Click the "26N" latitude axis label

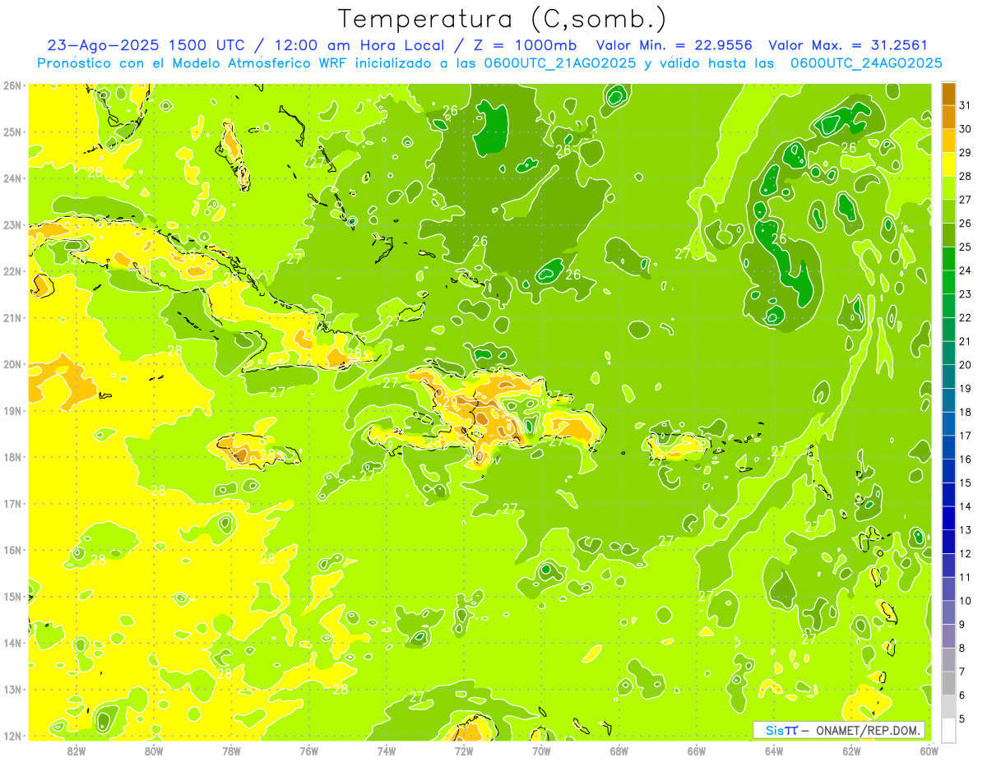click(12, 85)
